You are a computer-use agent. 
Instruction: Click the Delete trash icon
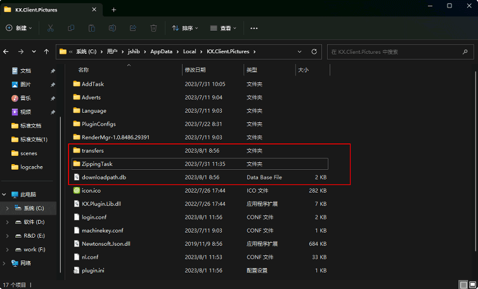(153, 29)
